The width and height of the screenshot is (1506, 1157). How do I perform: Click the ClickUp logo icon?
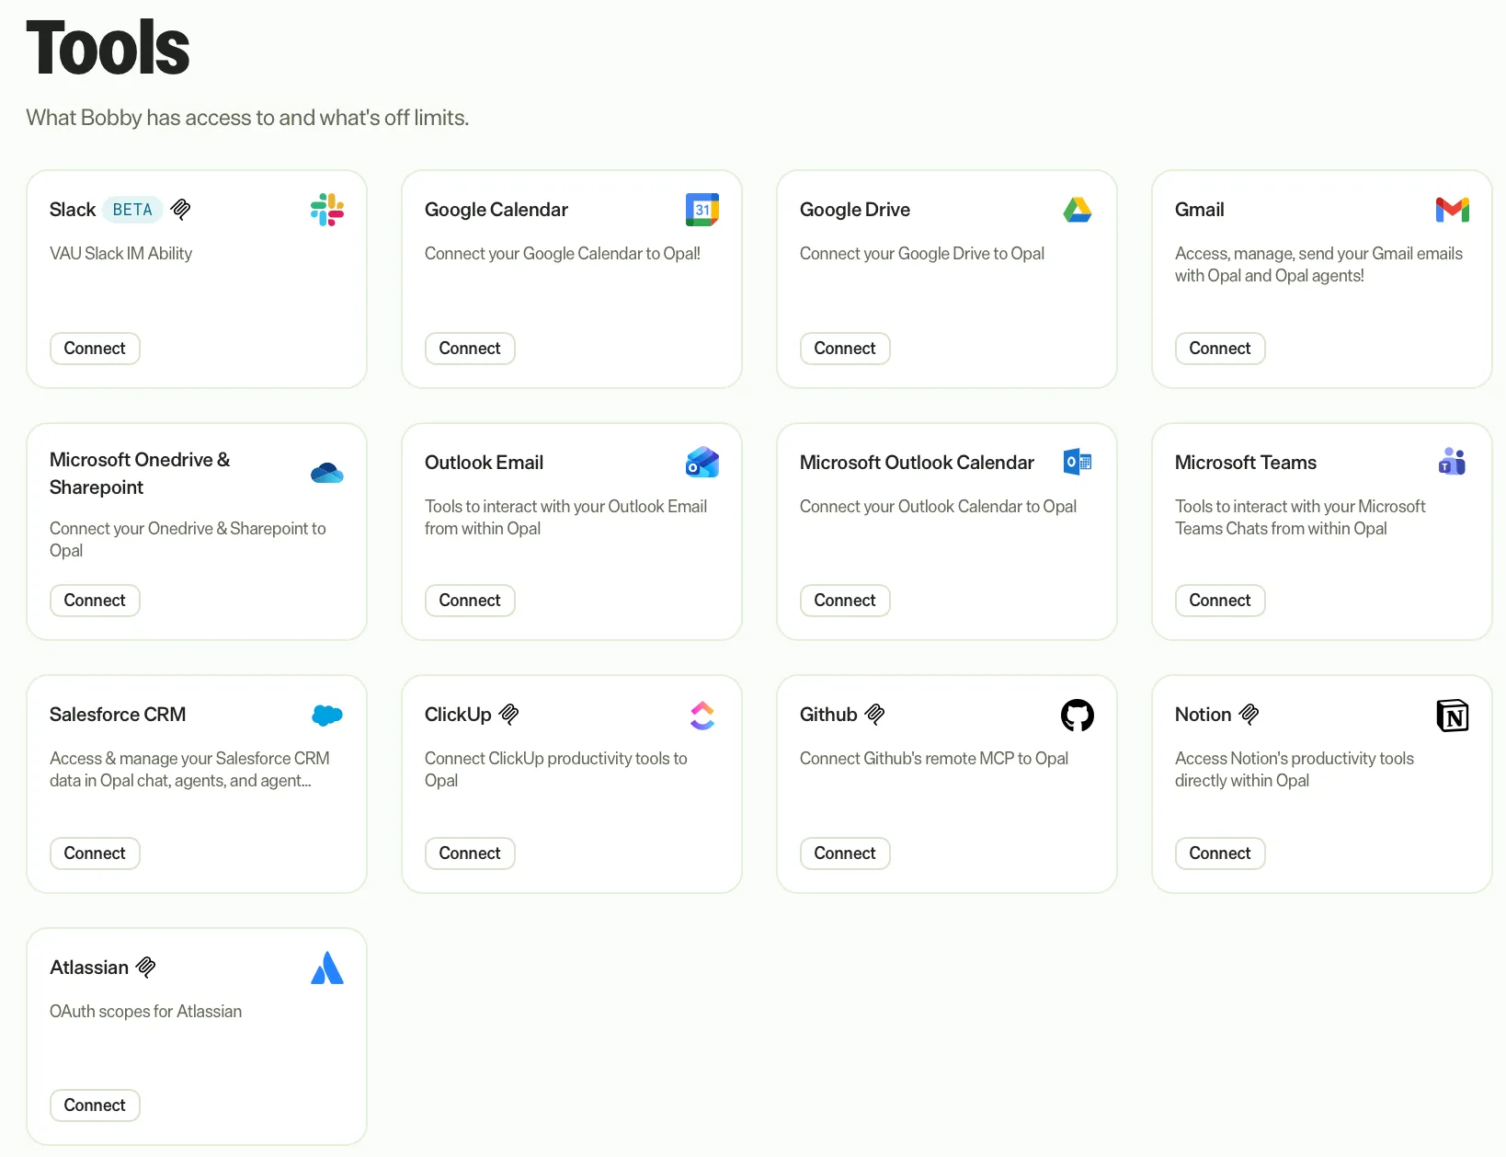coord(702,715)
